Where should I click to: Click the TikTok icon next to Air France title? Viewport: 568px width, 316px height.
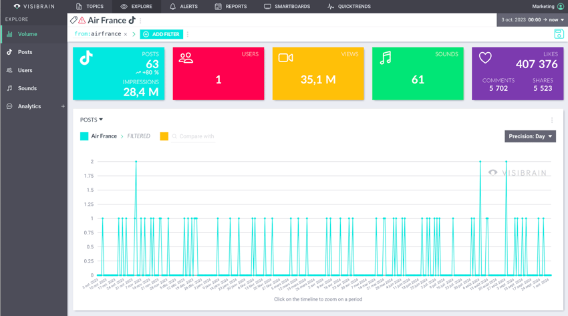point(132,20)
